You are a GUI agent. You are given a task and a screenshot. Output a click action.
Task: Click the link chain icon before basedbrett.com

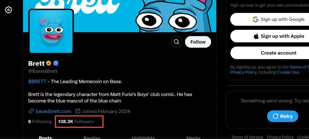pos(31,111)
